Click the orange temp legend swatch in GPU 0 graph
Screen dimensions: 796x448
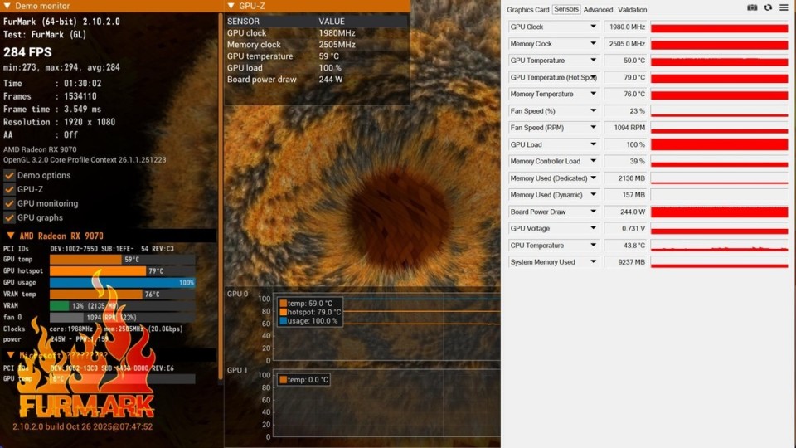[x=284, y=304]
